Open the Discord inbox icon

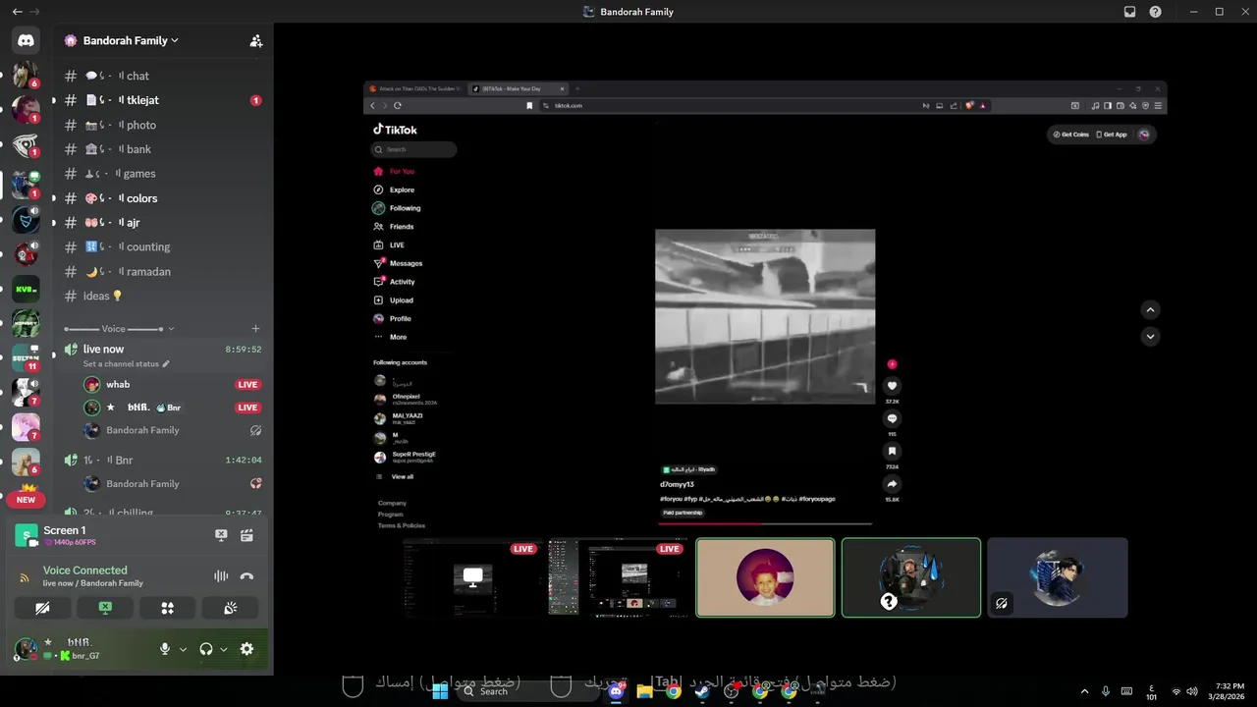1130,12
